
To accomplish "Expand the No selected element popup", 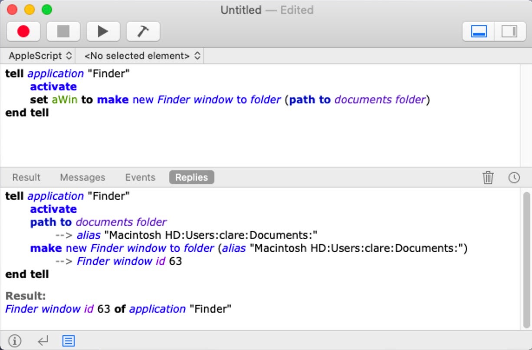I will click(x=142, y=56).
